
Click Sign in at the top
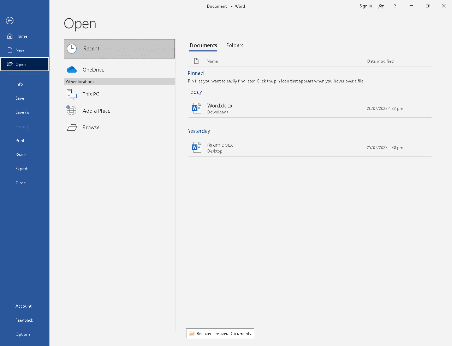(366, 6)
